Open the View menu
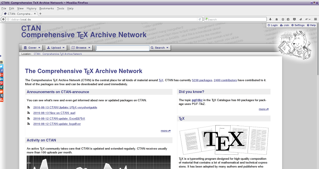The image size is (319, 169). point(20,8)
